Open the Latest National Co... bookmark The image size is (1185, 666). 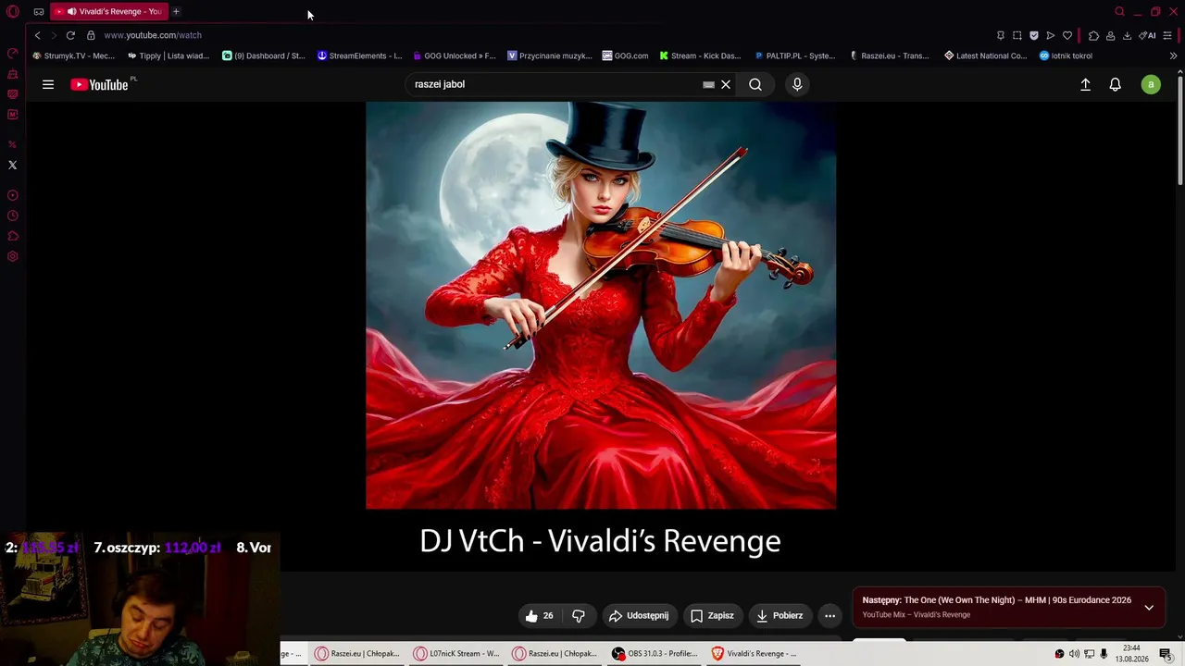coord(986,55)
